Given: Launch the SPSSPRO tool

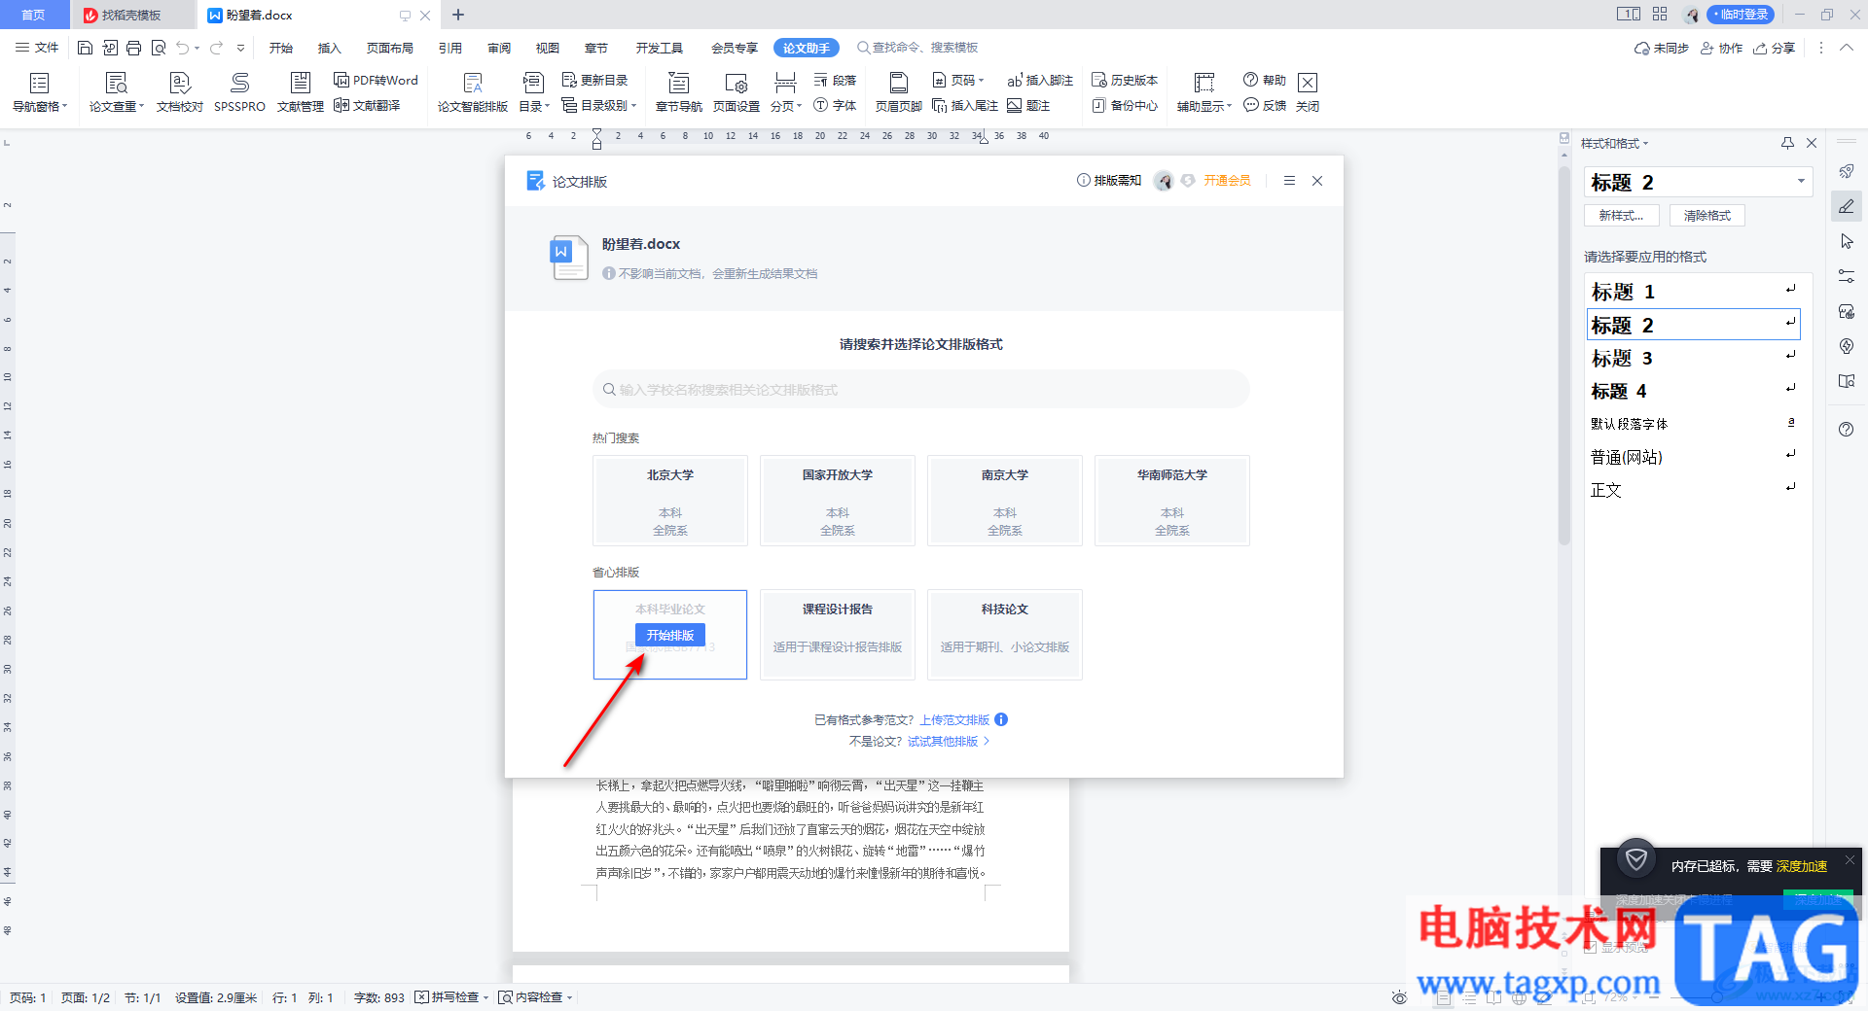Looking at the screenshot, I should click(x=239, y=93).
